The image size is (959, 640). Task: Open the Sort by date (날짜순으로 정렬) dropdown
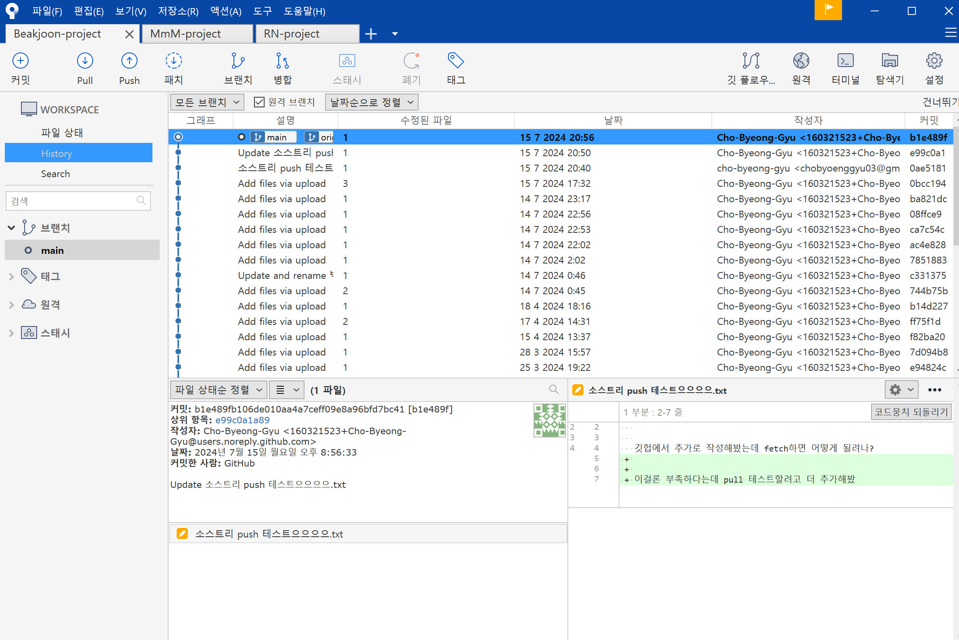coord(371,102)
